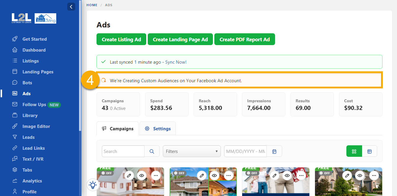The width and height of the screenshot is (397, 196).
Task: Preview the last campaign with eye icon
Action: (x=360, y=175)
